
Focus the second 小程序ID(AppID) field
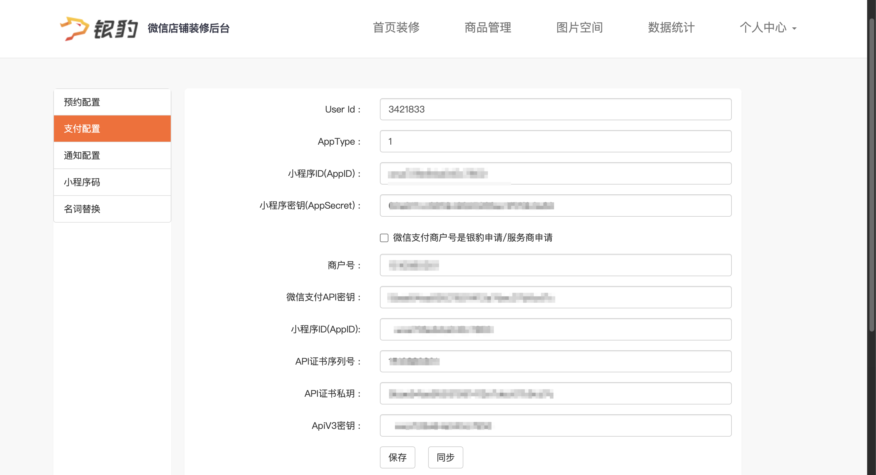[556, 329]
